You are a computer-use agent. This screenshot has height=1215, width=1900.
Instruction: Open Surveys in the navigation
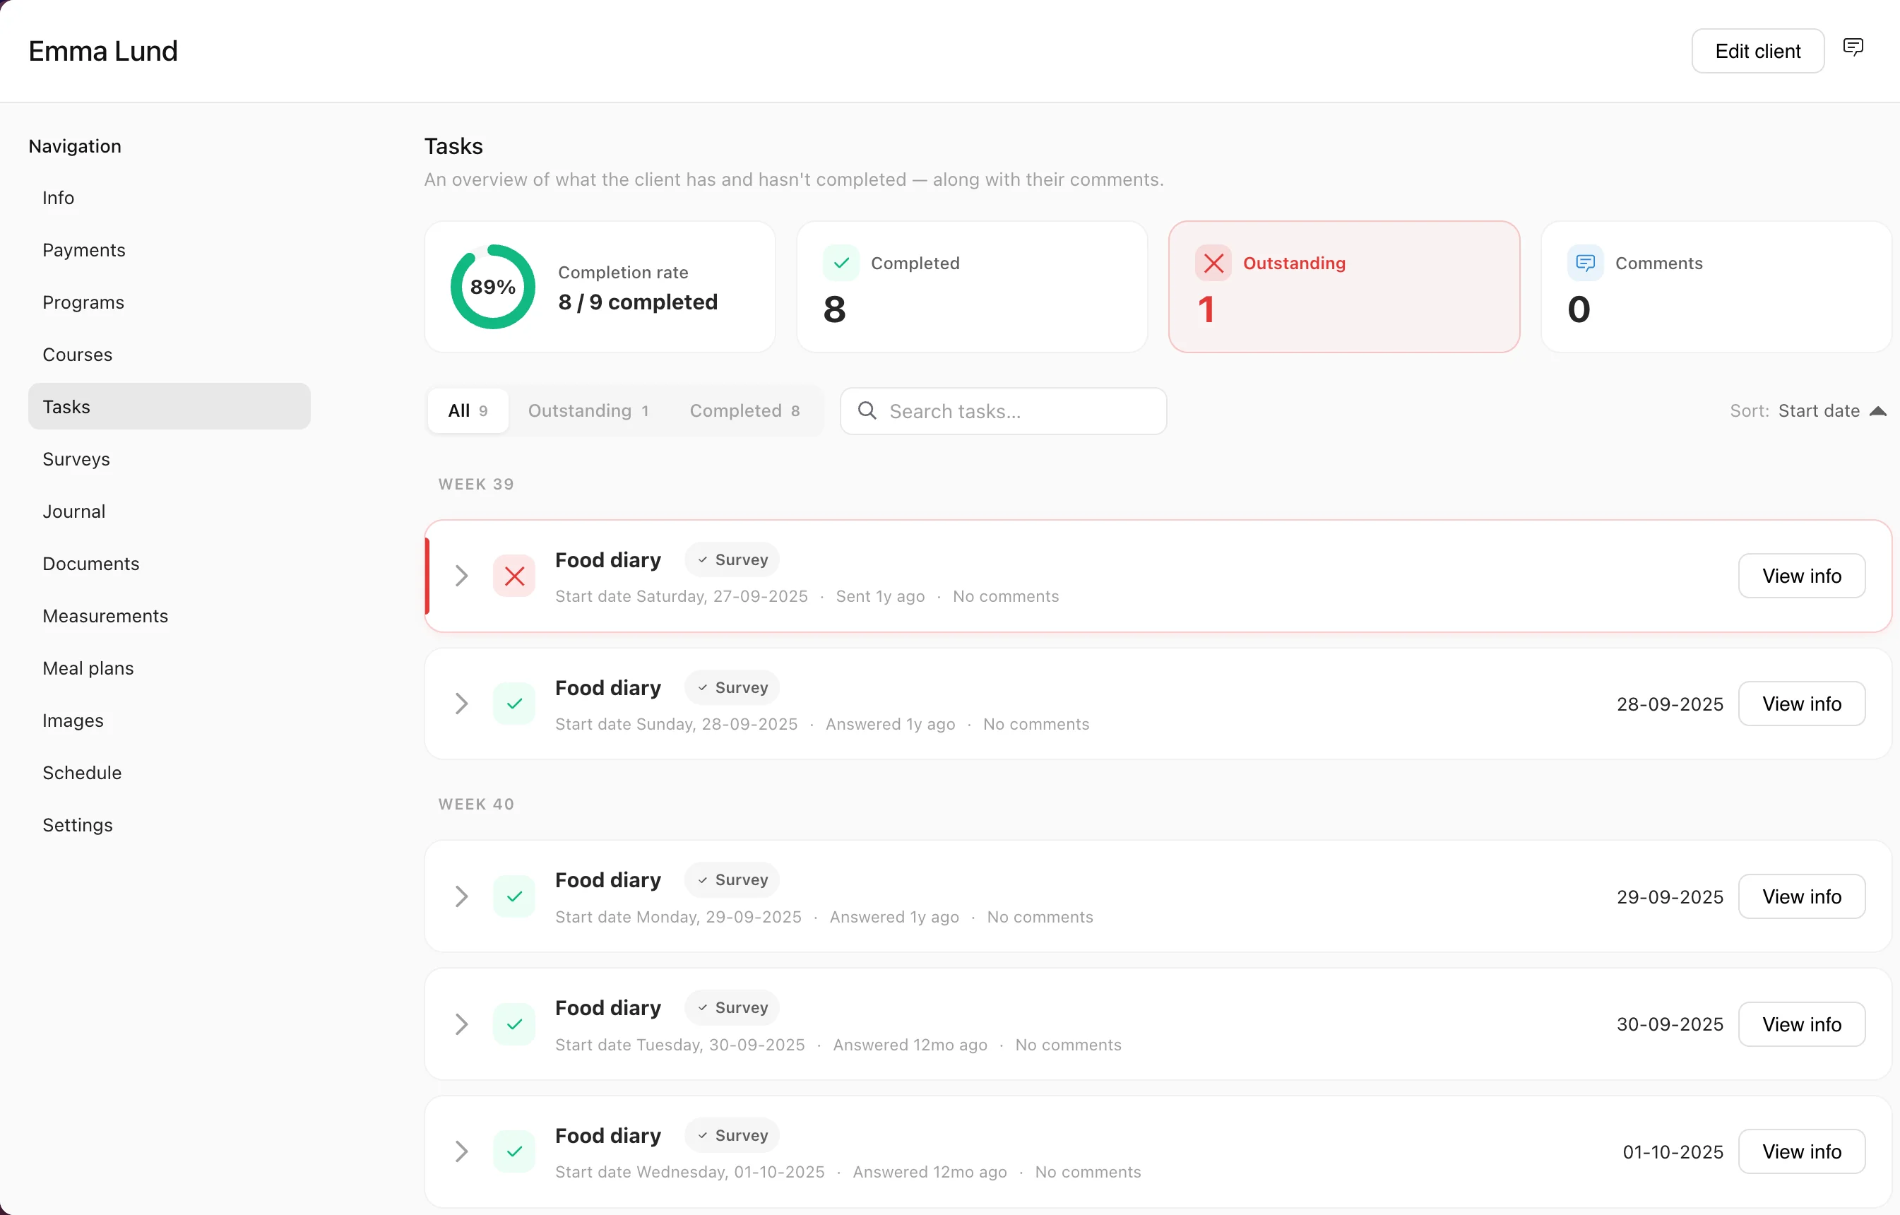pyautogui.click(x=76, y=459)
